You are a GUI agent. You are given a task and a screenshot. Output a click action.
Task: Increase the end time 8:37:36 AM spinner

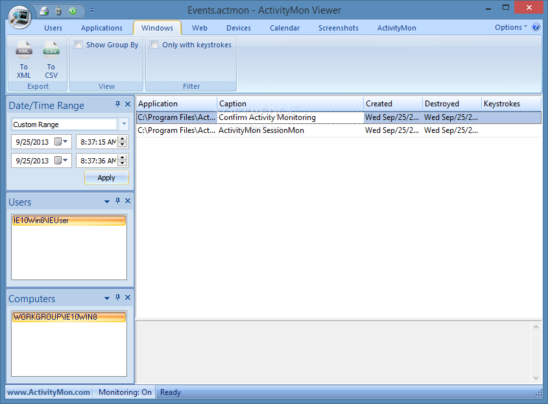[x=123, y=158]
